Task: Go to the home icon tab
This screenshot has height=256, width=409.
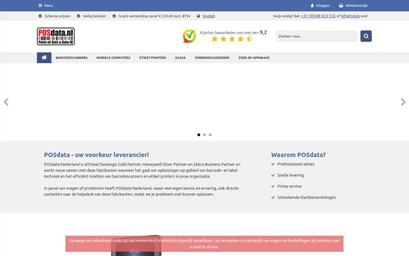Action: click(x=44, y=57)
